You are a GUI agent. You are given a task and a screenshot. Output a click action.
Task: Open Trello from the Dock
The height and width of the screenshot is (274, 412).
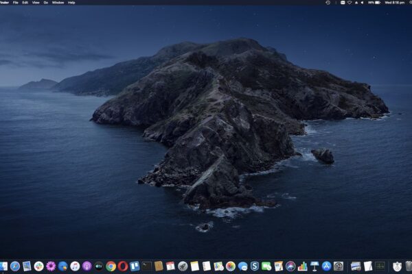(135, 266)
